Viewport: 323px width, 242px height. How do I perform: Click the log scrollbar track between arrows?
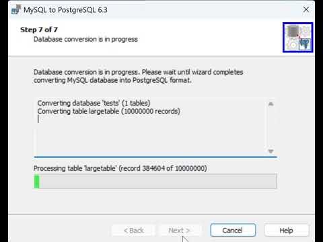[271, 128]
